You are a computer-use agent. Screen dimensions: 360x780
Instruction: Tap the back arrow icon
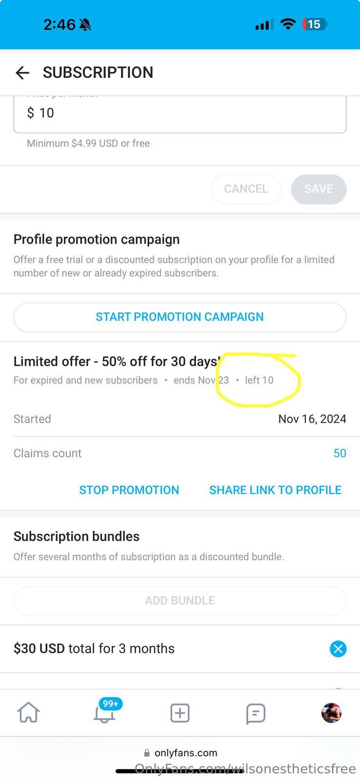22,73
